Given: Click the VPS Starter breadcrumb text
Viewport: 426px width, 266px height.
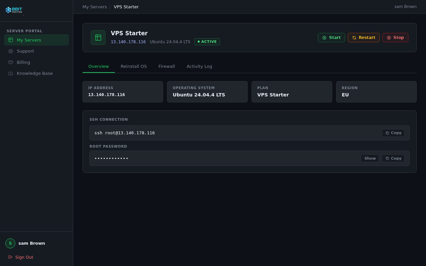Looking at the screenshot, I should pyautogui.click(x=126, y=7).
